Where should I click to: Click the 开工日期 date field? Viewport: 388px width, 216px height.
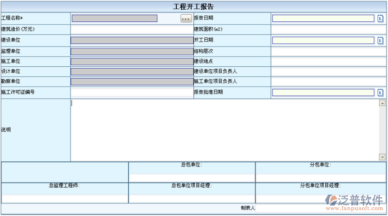click(323, 40)
